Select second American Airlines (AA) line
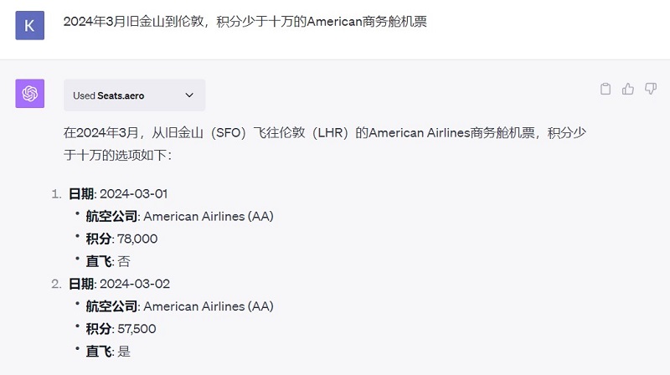This screenshot has height=375, width=670. pos(179,306)
